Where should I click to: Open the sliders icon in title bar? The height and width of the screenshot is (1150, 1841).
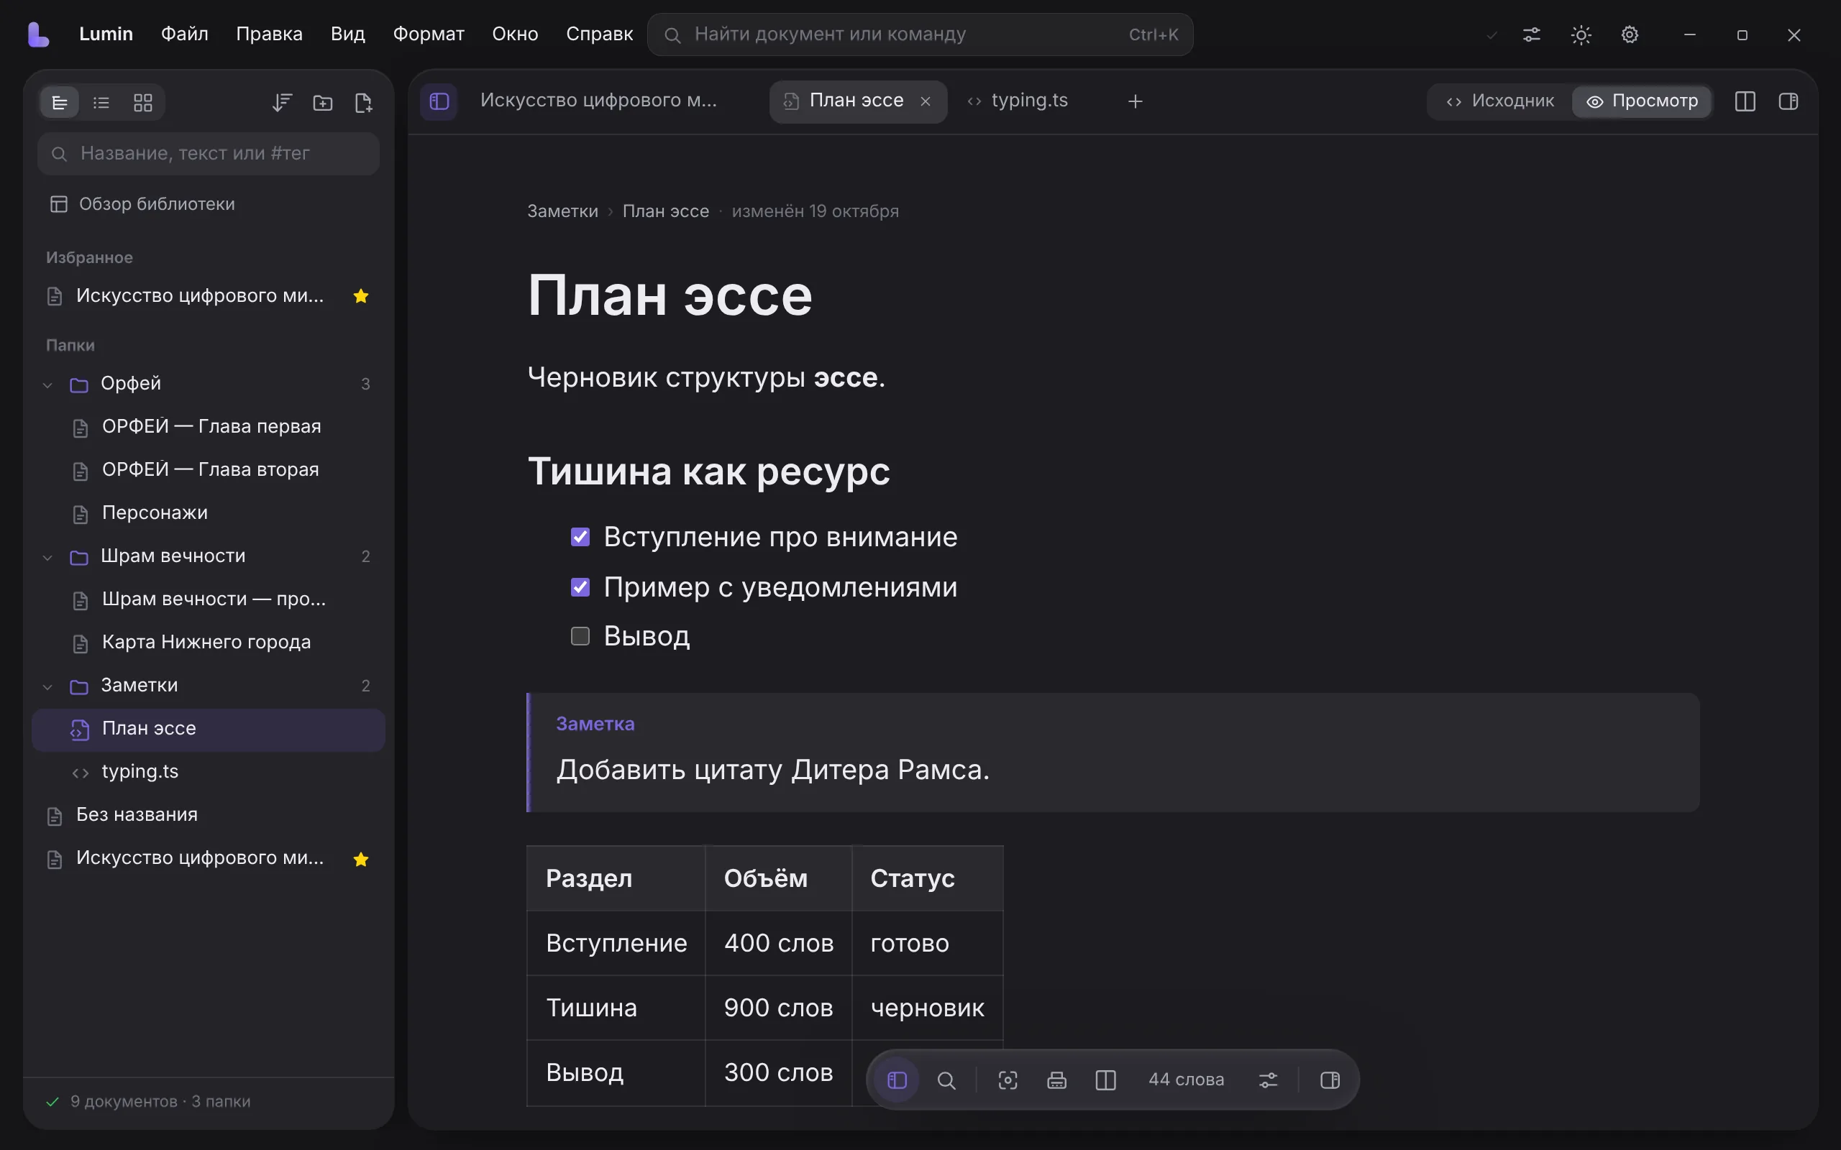(1531, 35)
